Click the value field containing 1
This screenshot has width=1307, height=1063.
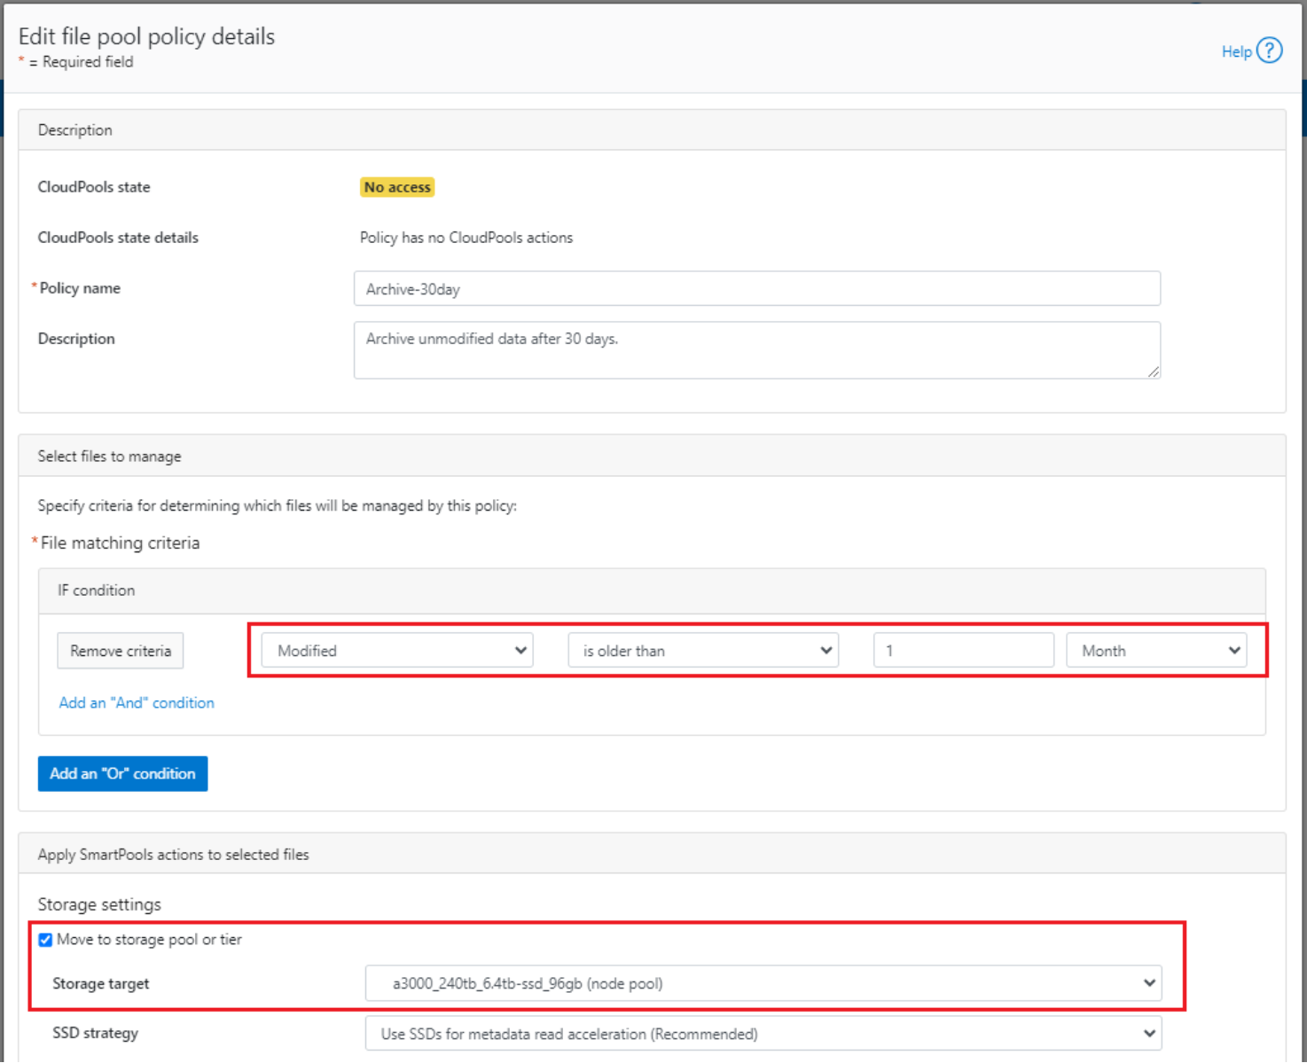point(964,651)
